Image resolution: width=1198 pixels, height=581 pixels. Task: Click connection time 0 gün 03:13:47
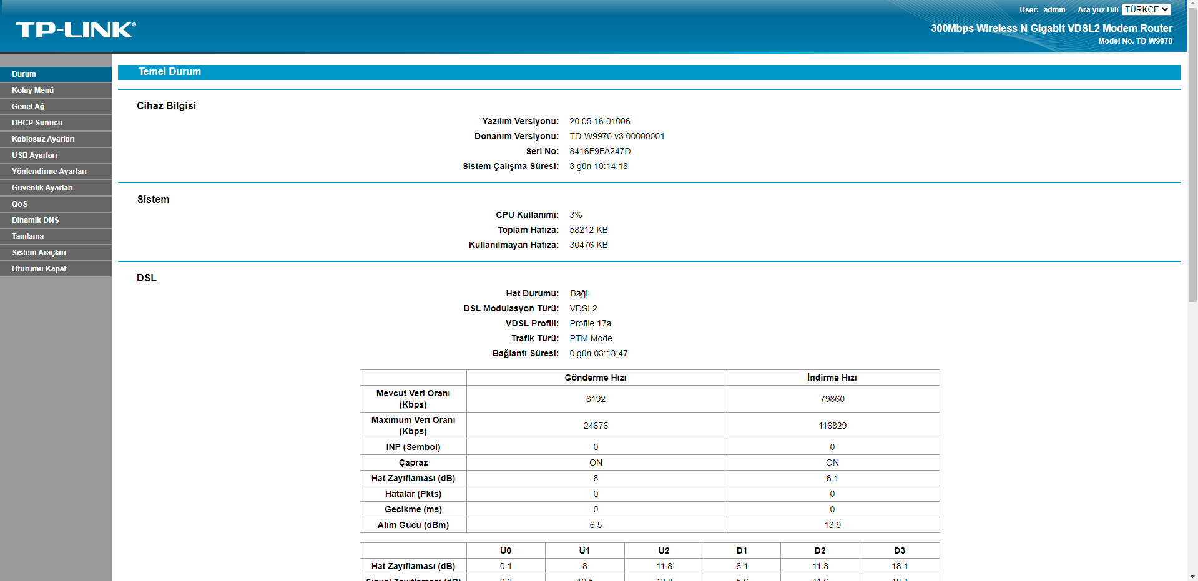pyautogui.click(x=599, y=353)
